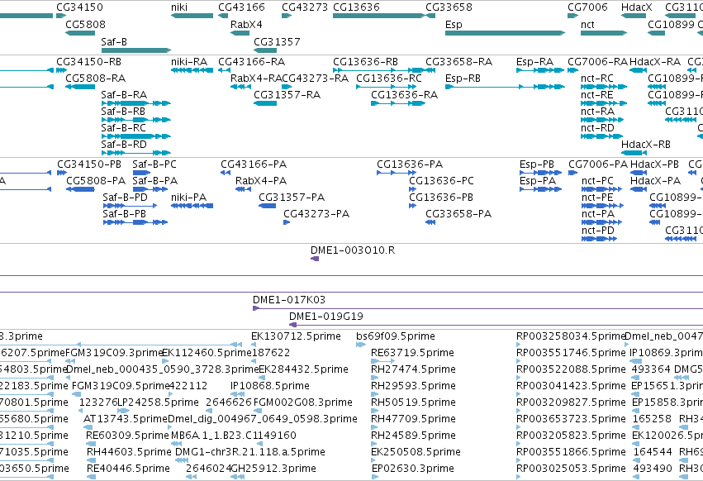
Task: Click the CG13636 gene label
Action: click(356, 7)
